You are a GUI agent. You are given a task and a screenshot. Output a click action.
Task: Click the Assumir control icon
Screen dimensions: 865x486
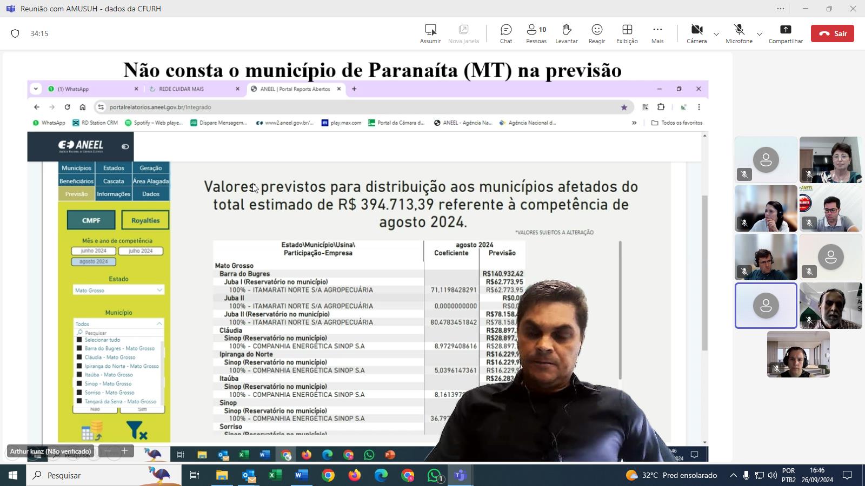(430, 30)
